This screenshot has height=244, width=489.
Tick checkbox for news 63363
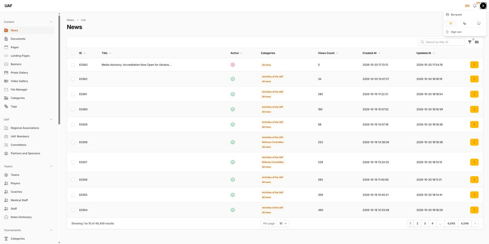[73, 65]
